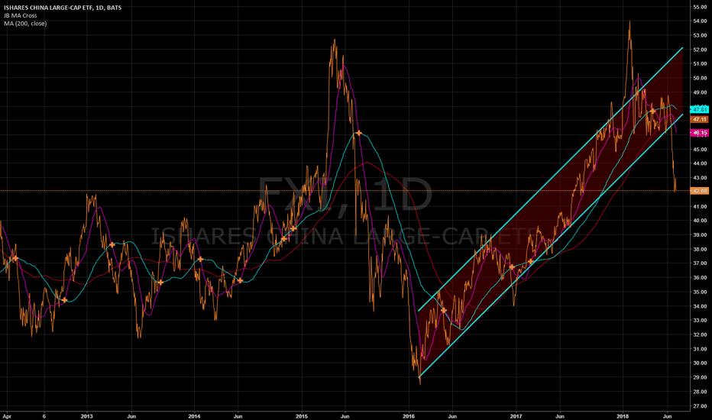Click the Jun label between 2014 and 2015
Viewport: 712px width, 420px height.
238,416
